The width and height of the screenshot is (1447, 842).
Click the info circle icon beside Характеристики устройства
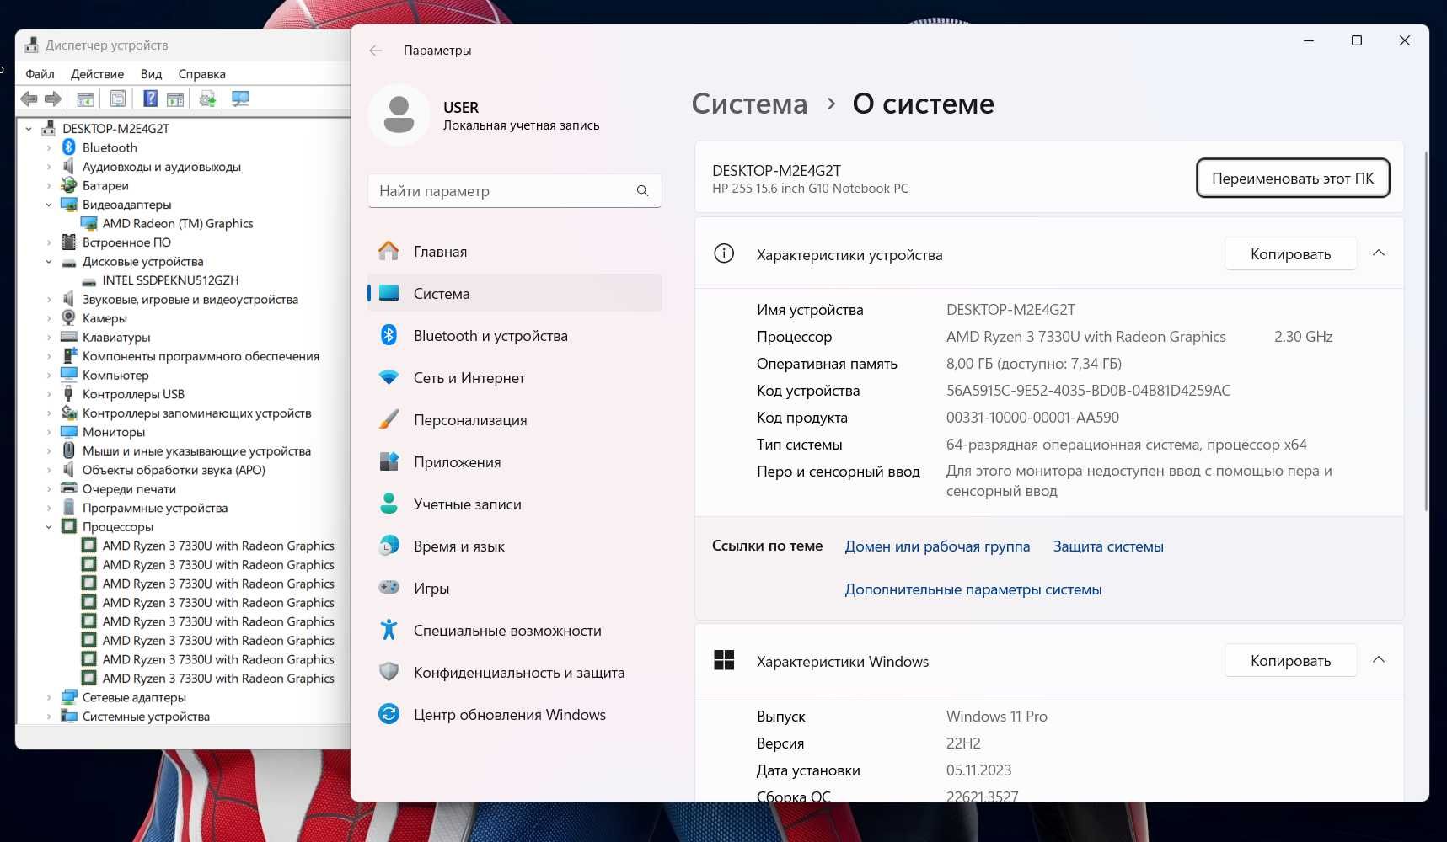point(724,253)
